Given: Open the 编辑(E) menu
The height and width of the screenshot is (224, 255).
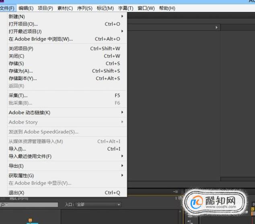Looking at the screenshot, I should point(26,8).
